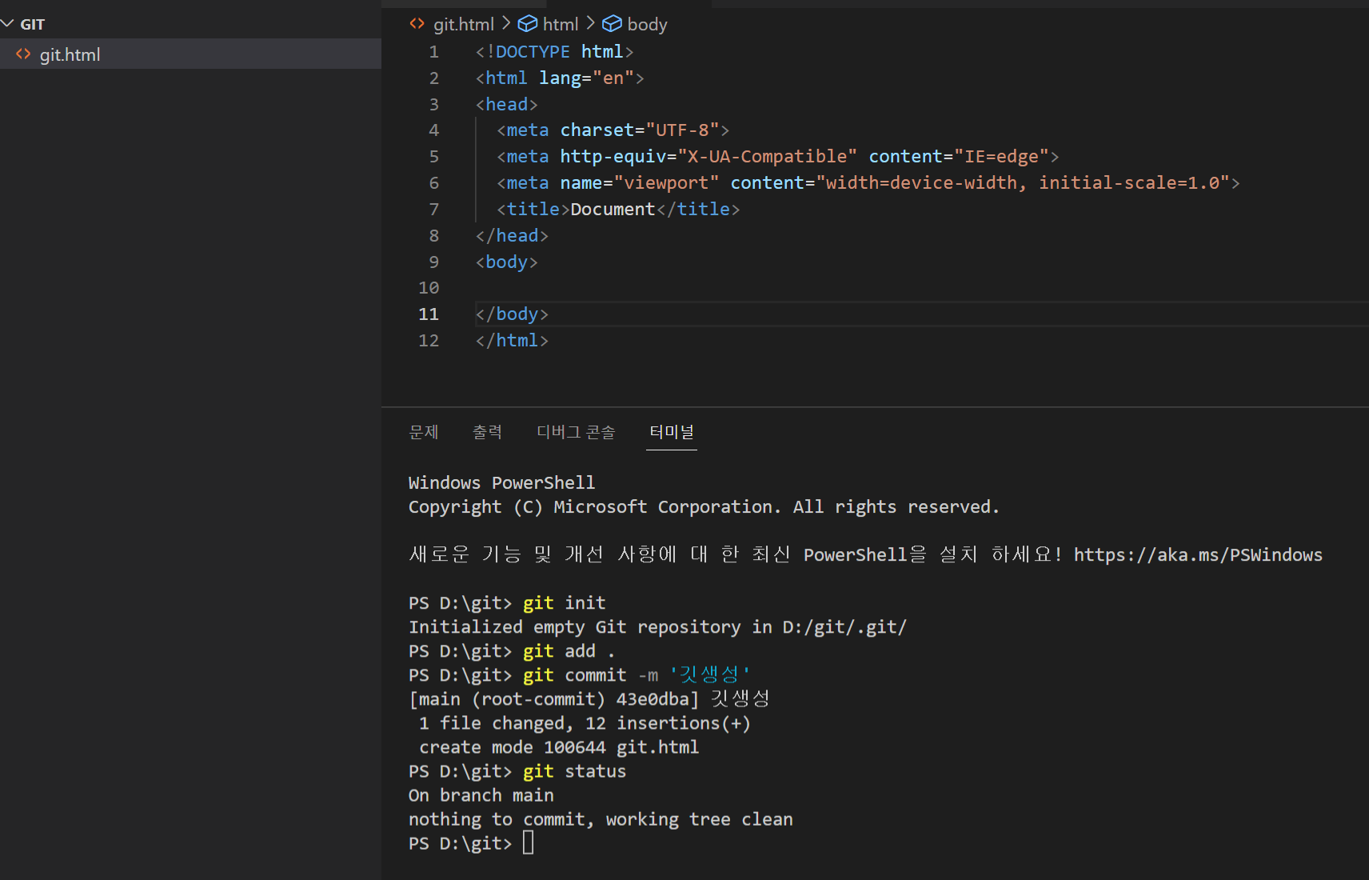Click the 'git init' command in terminal

[565, 602]
